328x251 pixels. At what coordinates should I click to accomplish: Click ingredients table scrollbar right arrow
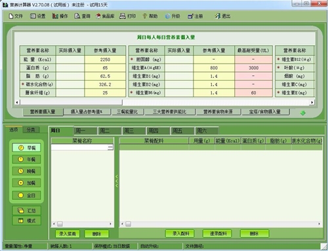(x=319, y=224)
